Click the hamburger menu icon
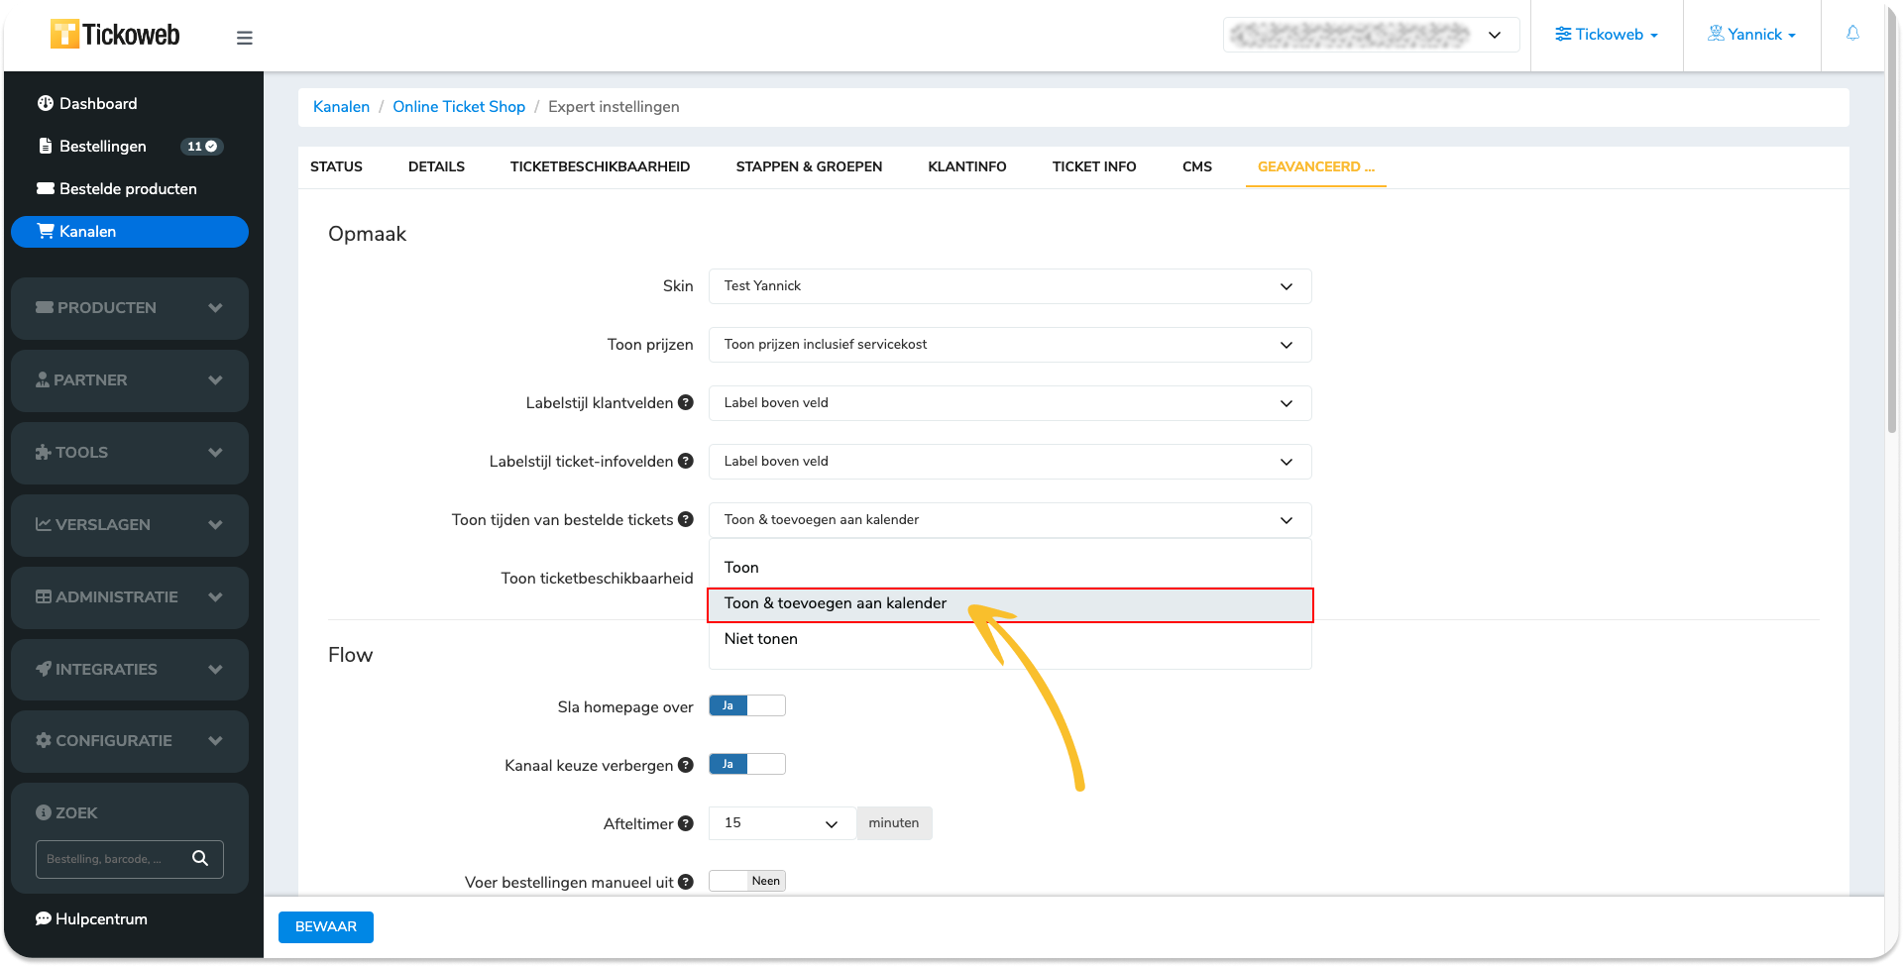This screenshot has height=966, width=1903. (245, 38)
